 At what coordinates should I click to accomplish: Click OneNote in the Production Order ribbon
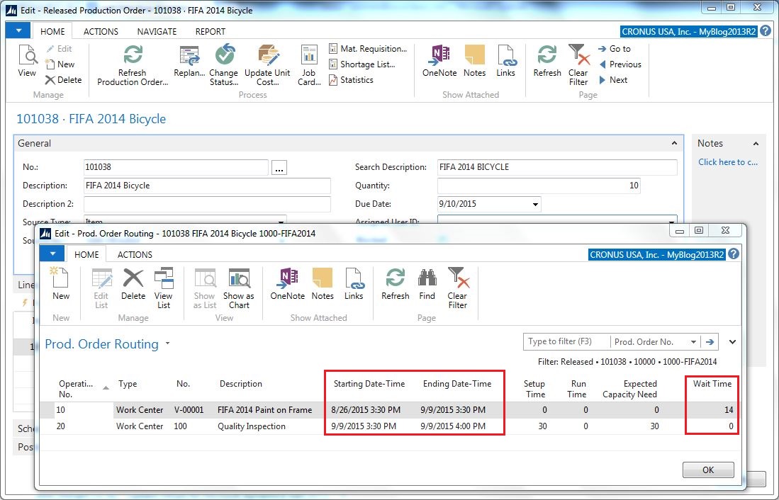click(439, 61)
